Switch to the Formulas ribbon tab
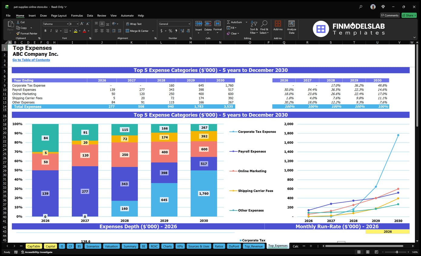Image resolution: width=421 pixels, height=256 pixels. 77,15
